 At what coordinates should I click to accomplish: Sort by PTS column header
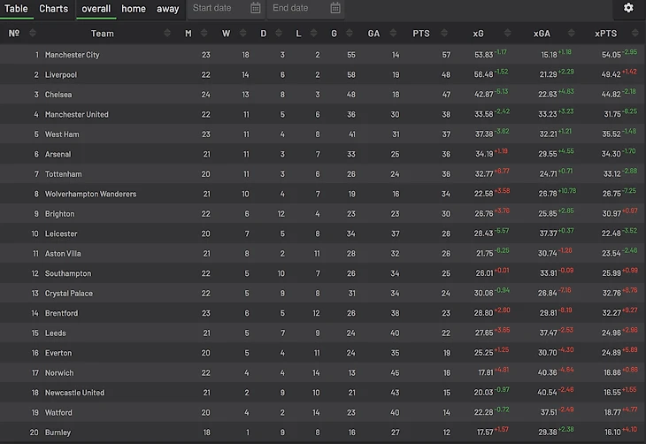(422, 34)
